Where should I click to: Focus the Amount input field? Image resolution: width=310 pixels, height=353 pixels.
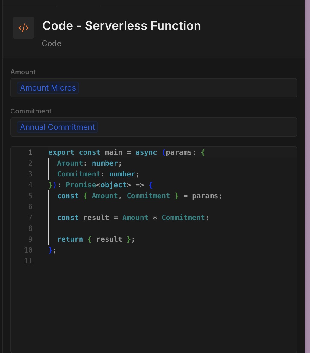[x=154, y=88]
